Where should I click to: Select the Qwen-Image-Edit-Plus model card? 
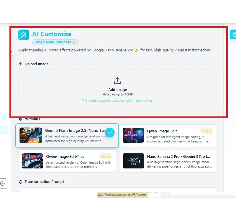point(67,161)
